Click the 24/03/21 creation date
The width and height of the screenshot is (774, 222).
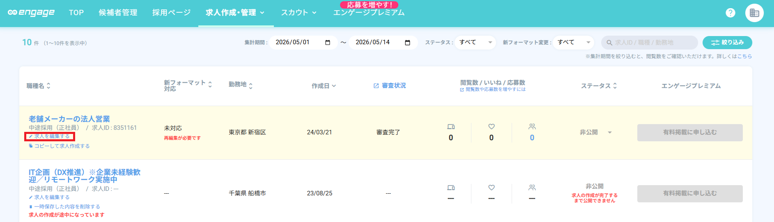click(x=319, y=132)
